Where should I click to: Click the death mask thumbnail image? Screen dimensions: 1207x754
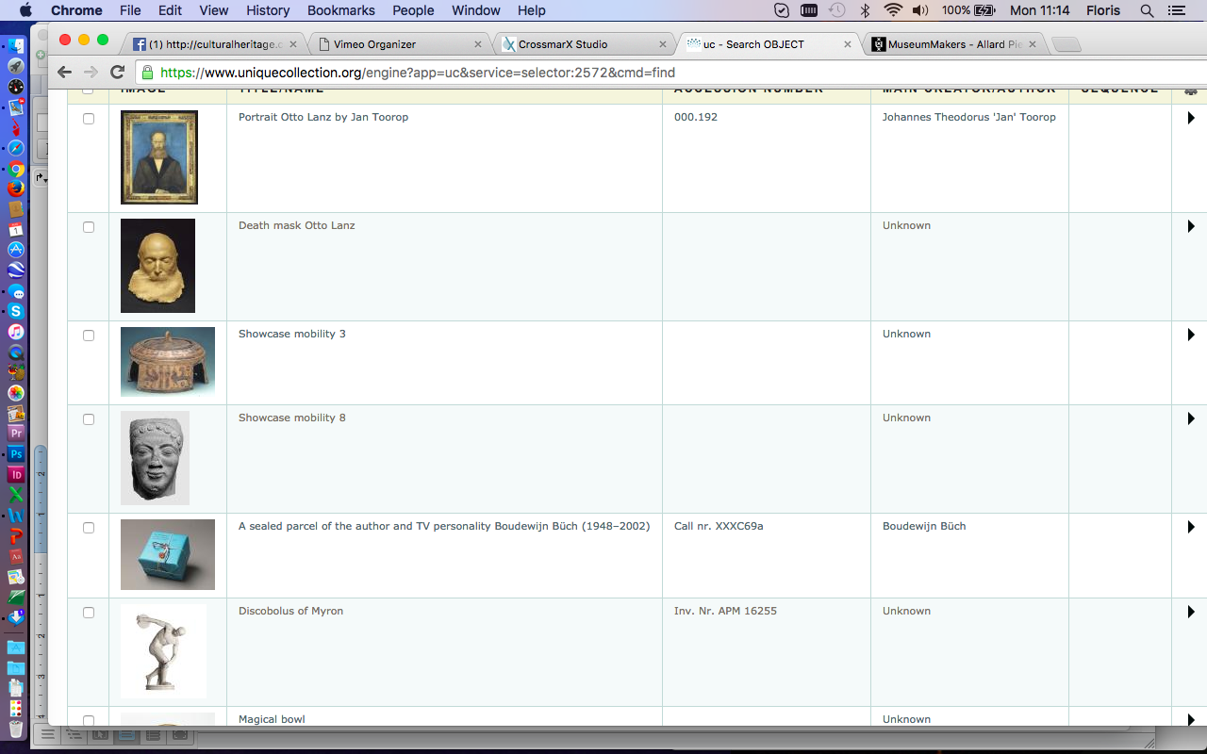click(157, 266)
